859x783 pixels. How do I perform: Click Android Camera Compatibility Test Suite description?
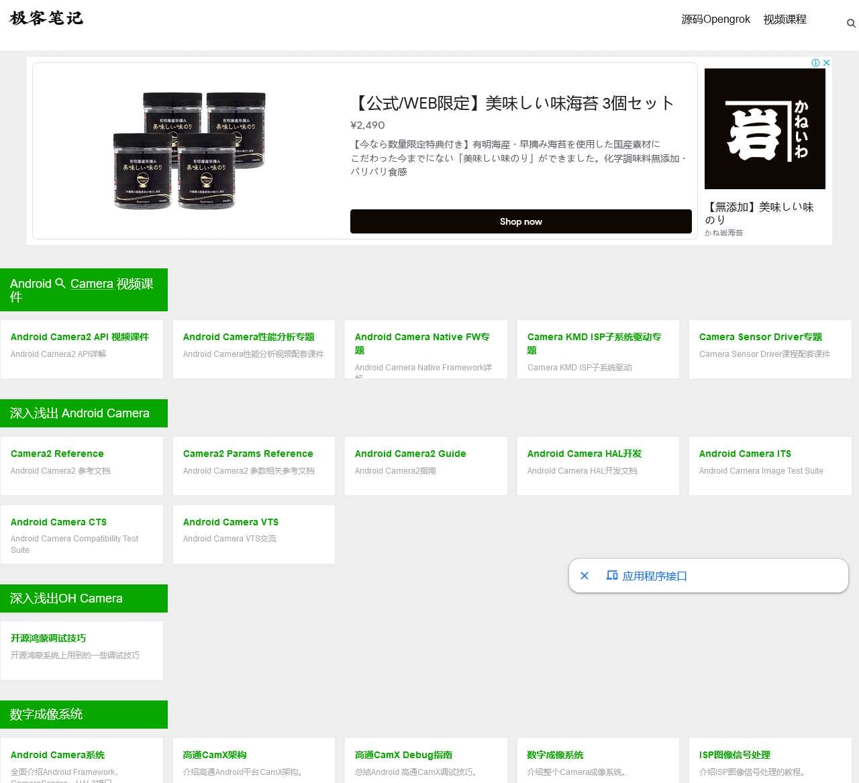coord(74,544)
